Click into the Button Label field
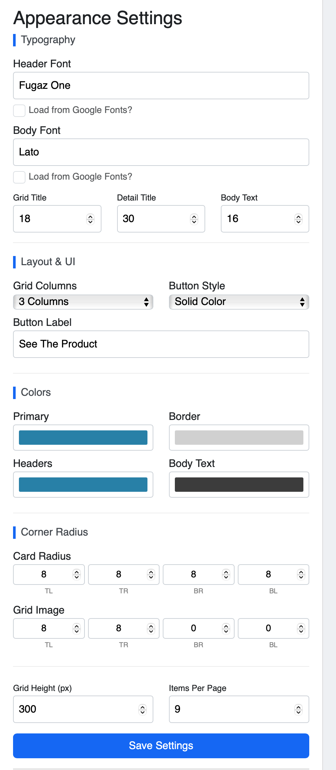The width and height of the screenshot is (336, 770). [161, 344]
